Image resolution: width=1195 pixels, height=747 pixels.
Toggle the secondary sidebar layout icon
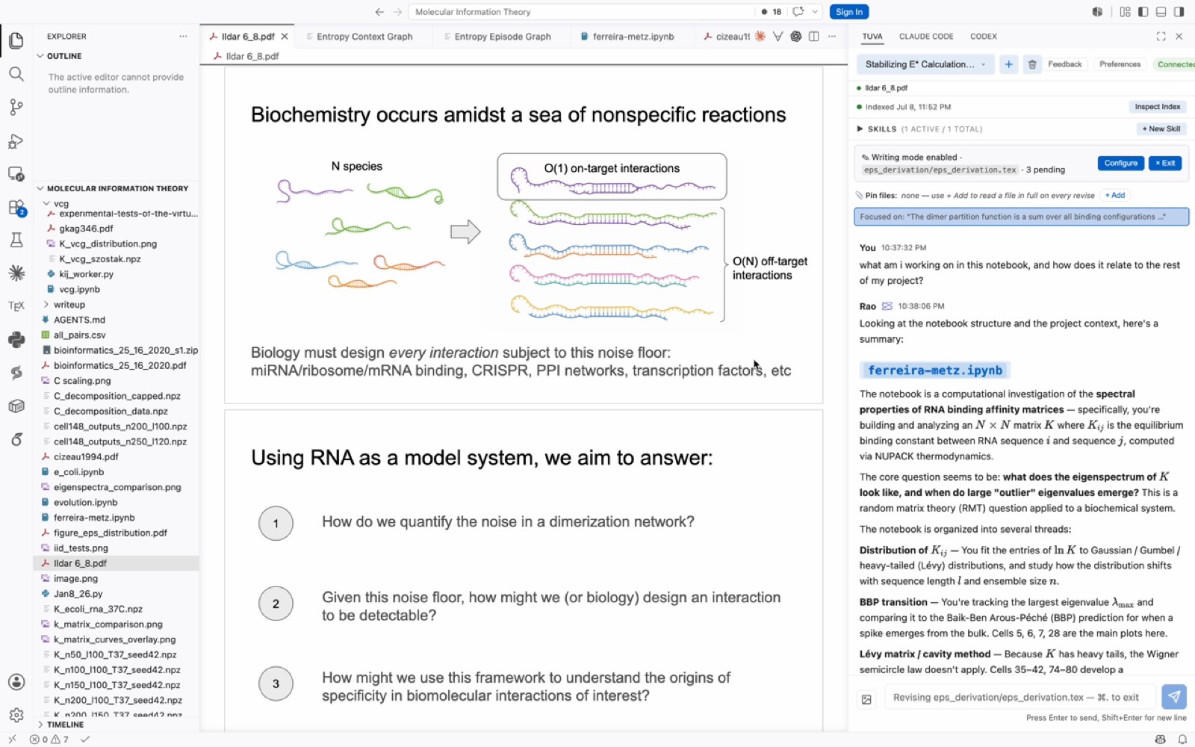coord(1179,12)
